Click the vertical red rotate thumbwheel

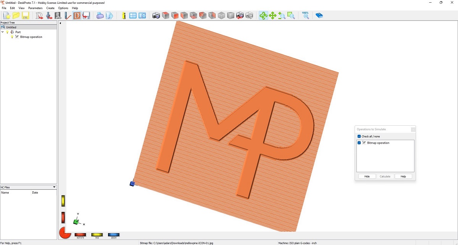coord(63,218)
